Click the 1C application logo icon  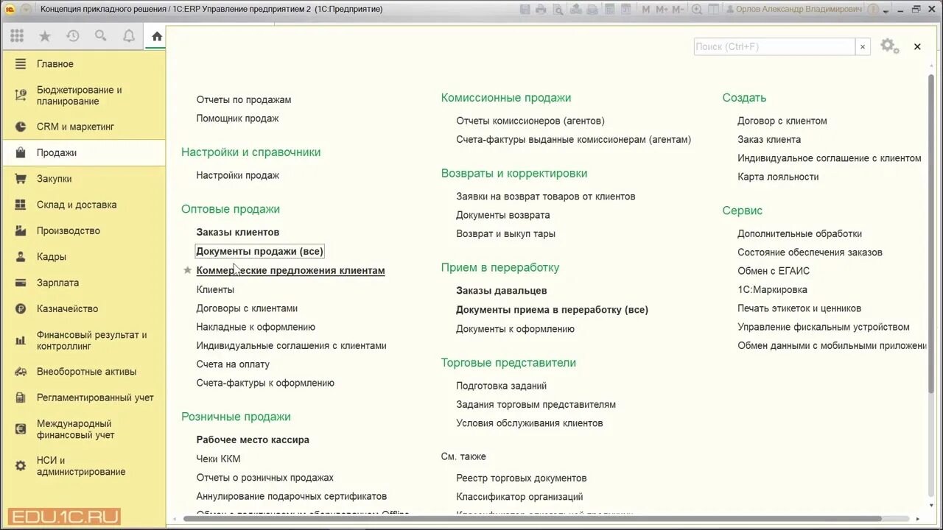click(10, 10)
